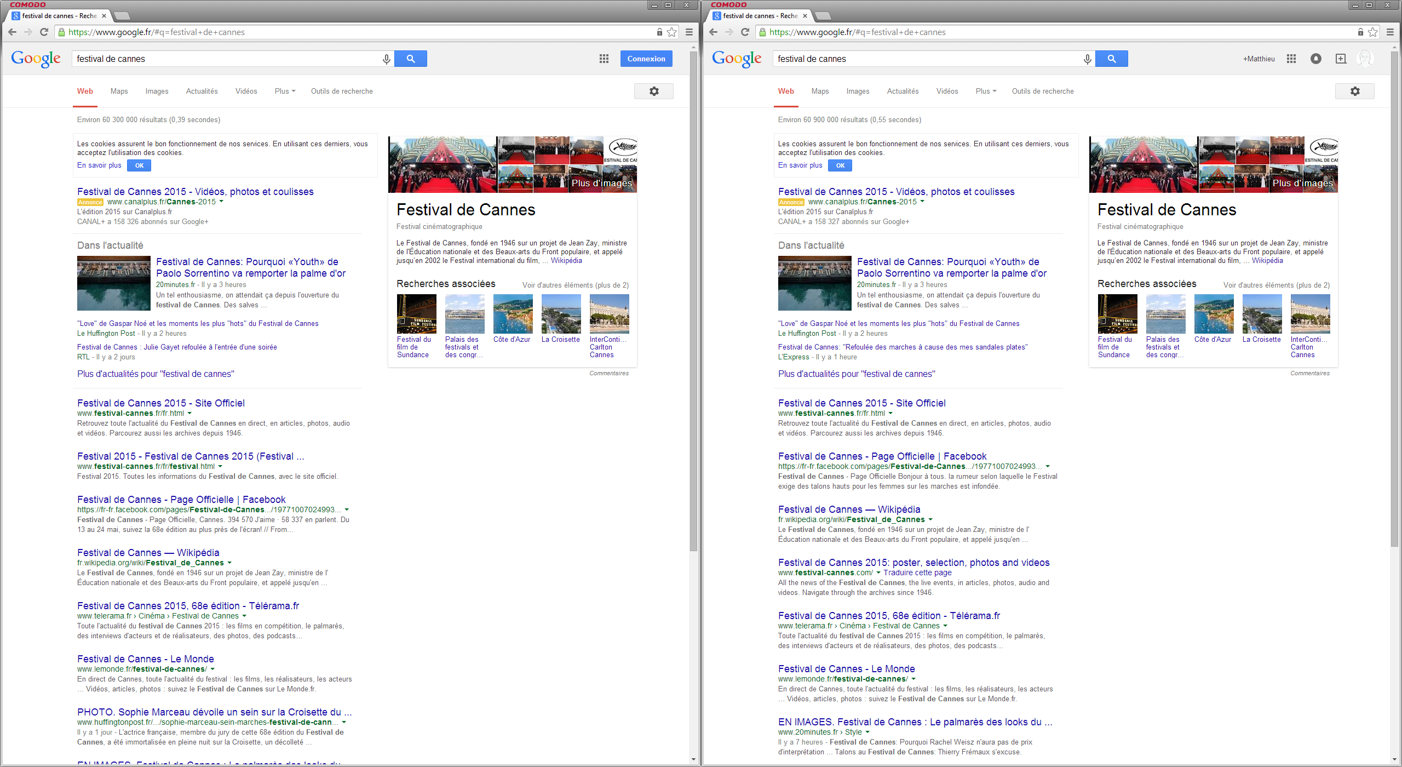Click Plus d'actualités link in right window
Image resolution: width=1402 pixels, height=767 pixels.
click(x=857, y=374)
